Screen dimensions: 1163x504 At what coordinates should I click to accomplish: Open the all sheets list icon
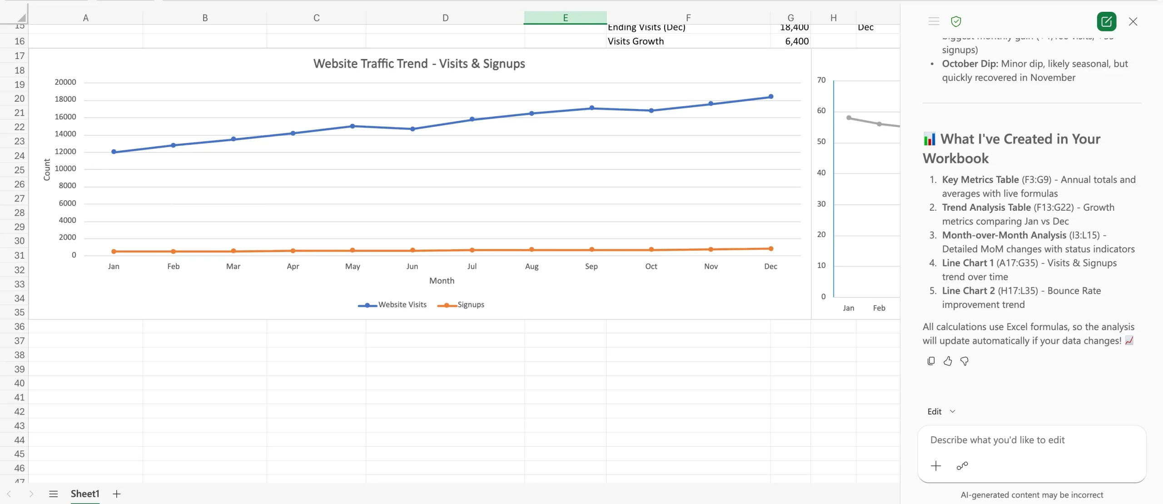(53, 494)
